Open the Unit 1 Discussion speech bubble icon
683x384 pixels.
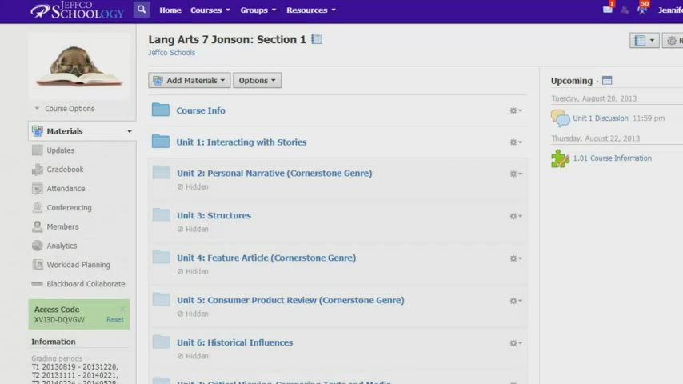click(x=560, y=118)
